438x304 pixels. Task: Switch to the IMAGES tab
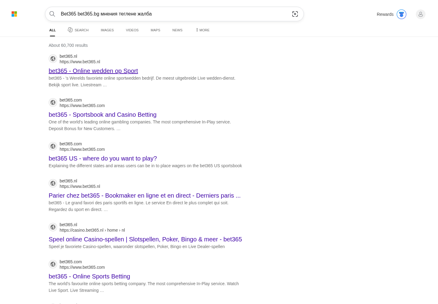(107, 30)
